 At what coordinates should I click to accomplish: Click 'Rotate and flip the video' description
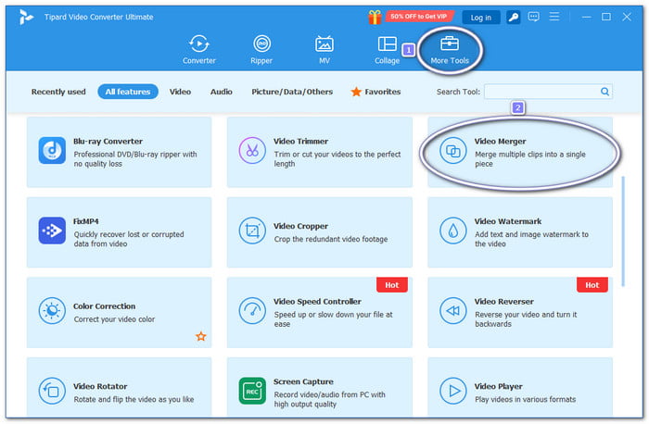(134, 400)
